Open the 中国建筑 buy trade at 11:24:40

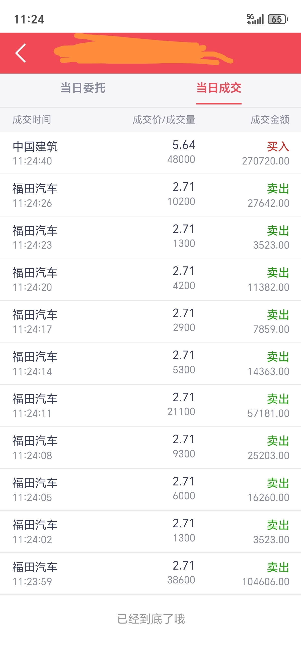(x=150, y=153)
